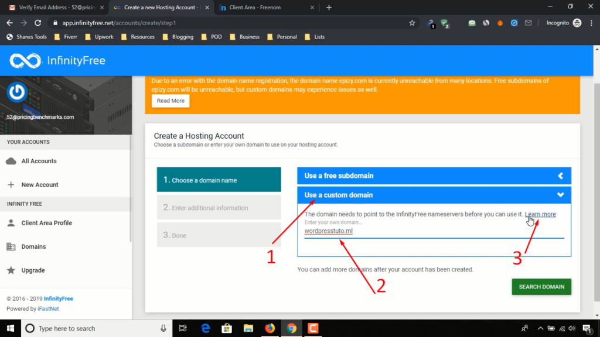Open Client Area Profile page
The height and width of the screenshot is (337, 600).
pyautogui.click(x=65, y=223)
